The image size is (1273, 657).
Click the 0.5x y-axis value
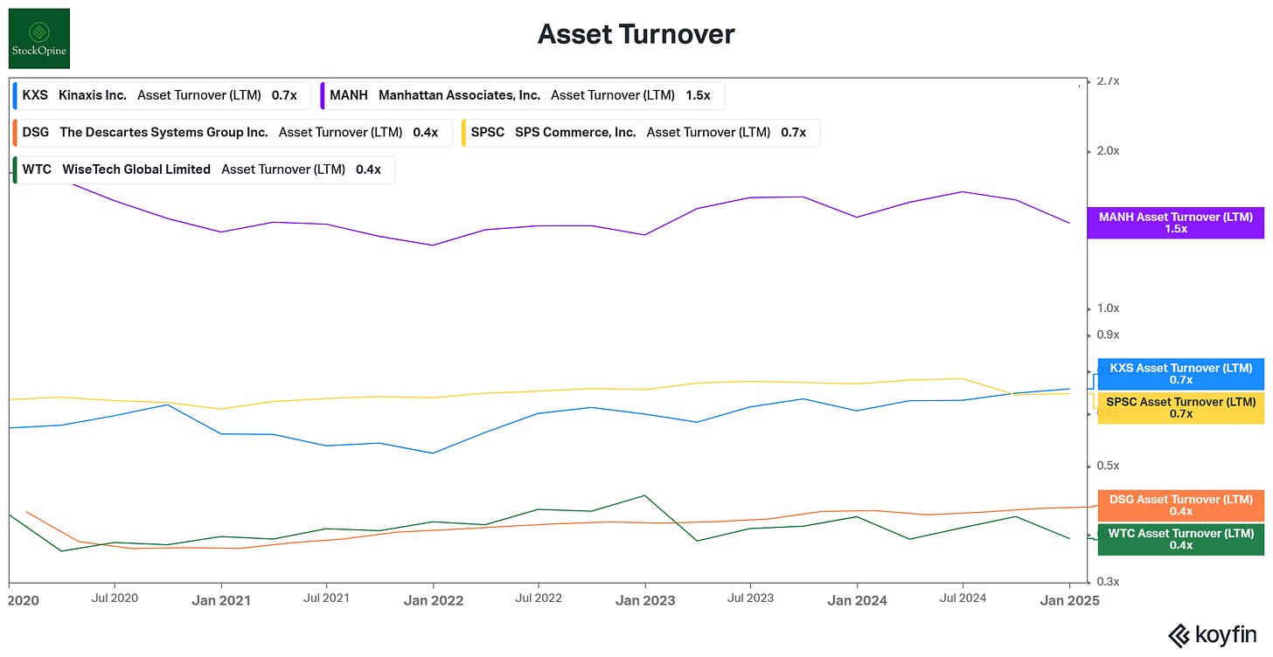tap(1109, 466)
